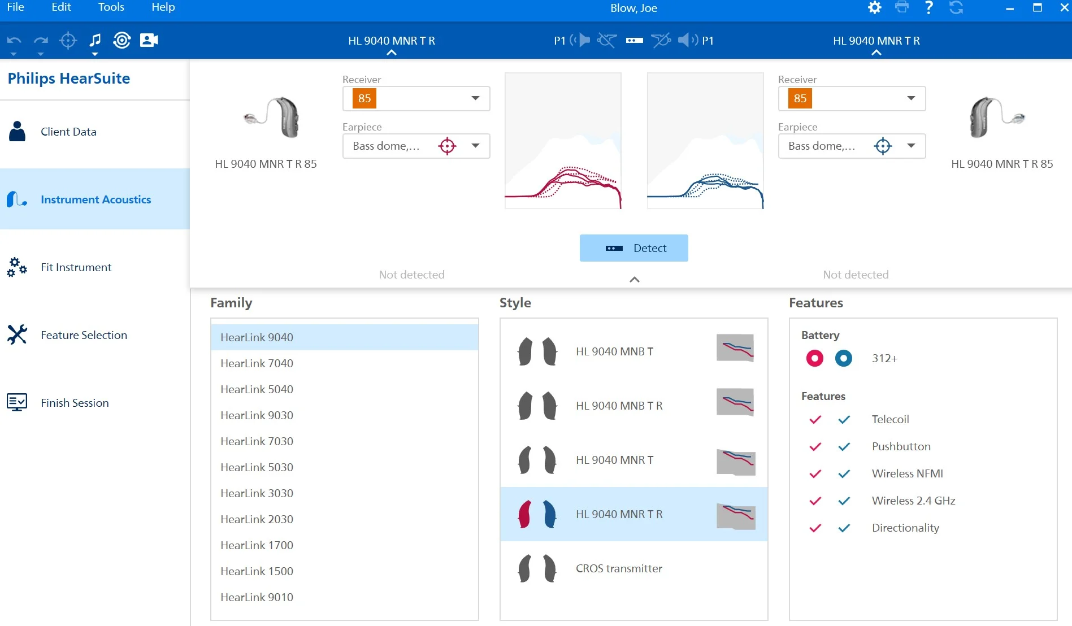
Task: Open the settings gear icon
Action: pos(875,8)
